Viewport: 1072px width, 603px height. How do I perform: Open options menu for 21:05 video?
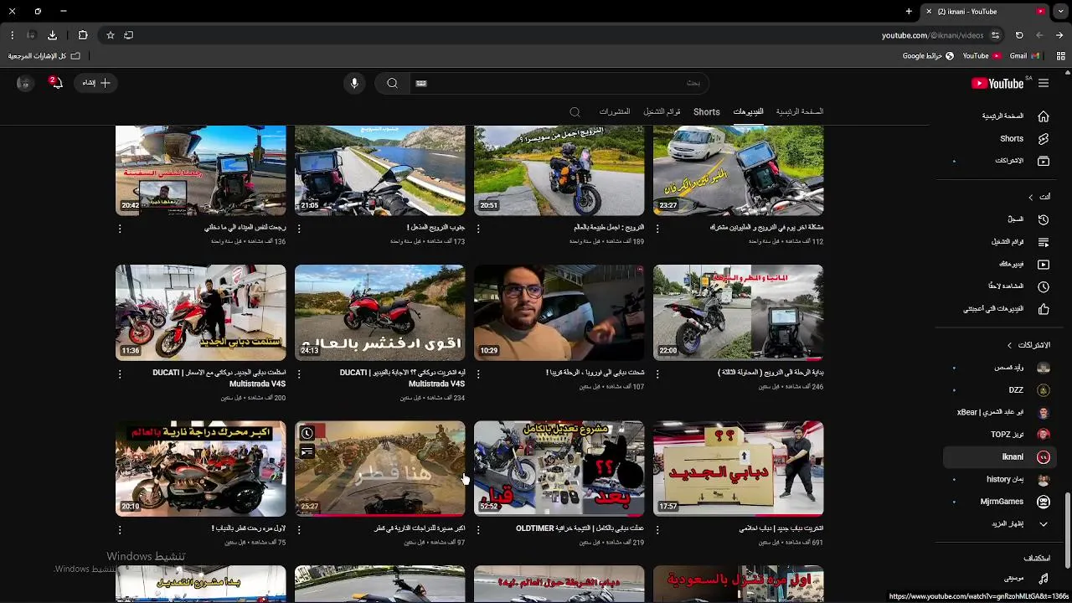point(299,228)
